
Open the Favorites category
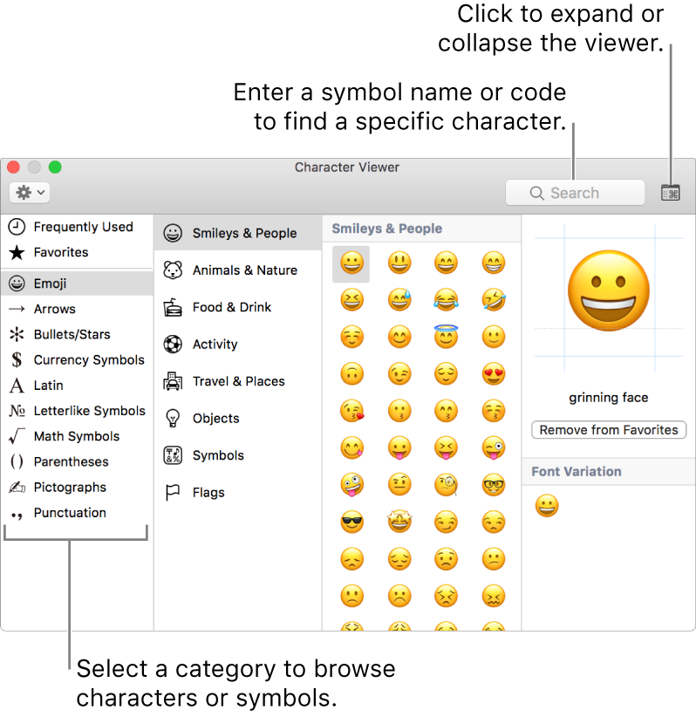click(x=60, y=252)
